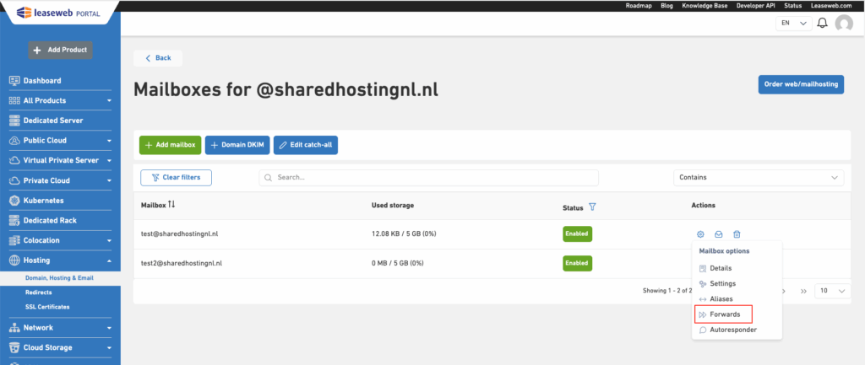Click the Domain DKIM button

pyautogui.click(x=237, y=145)
